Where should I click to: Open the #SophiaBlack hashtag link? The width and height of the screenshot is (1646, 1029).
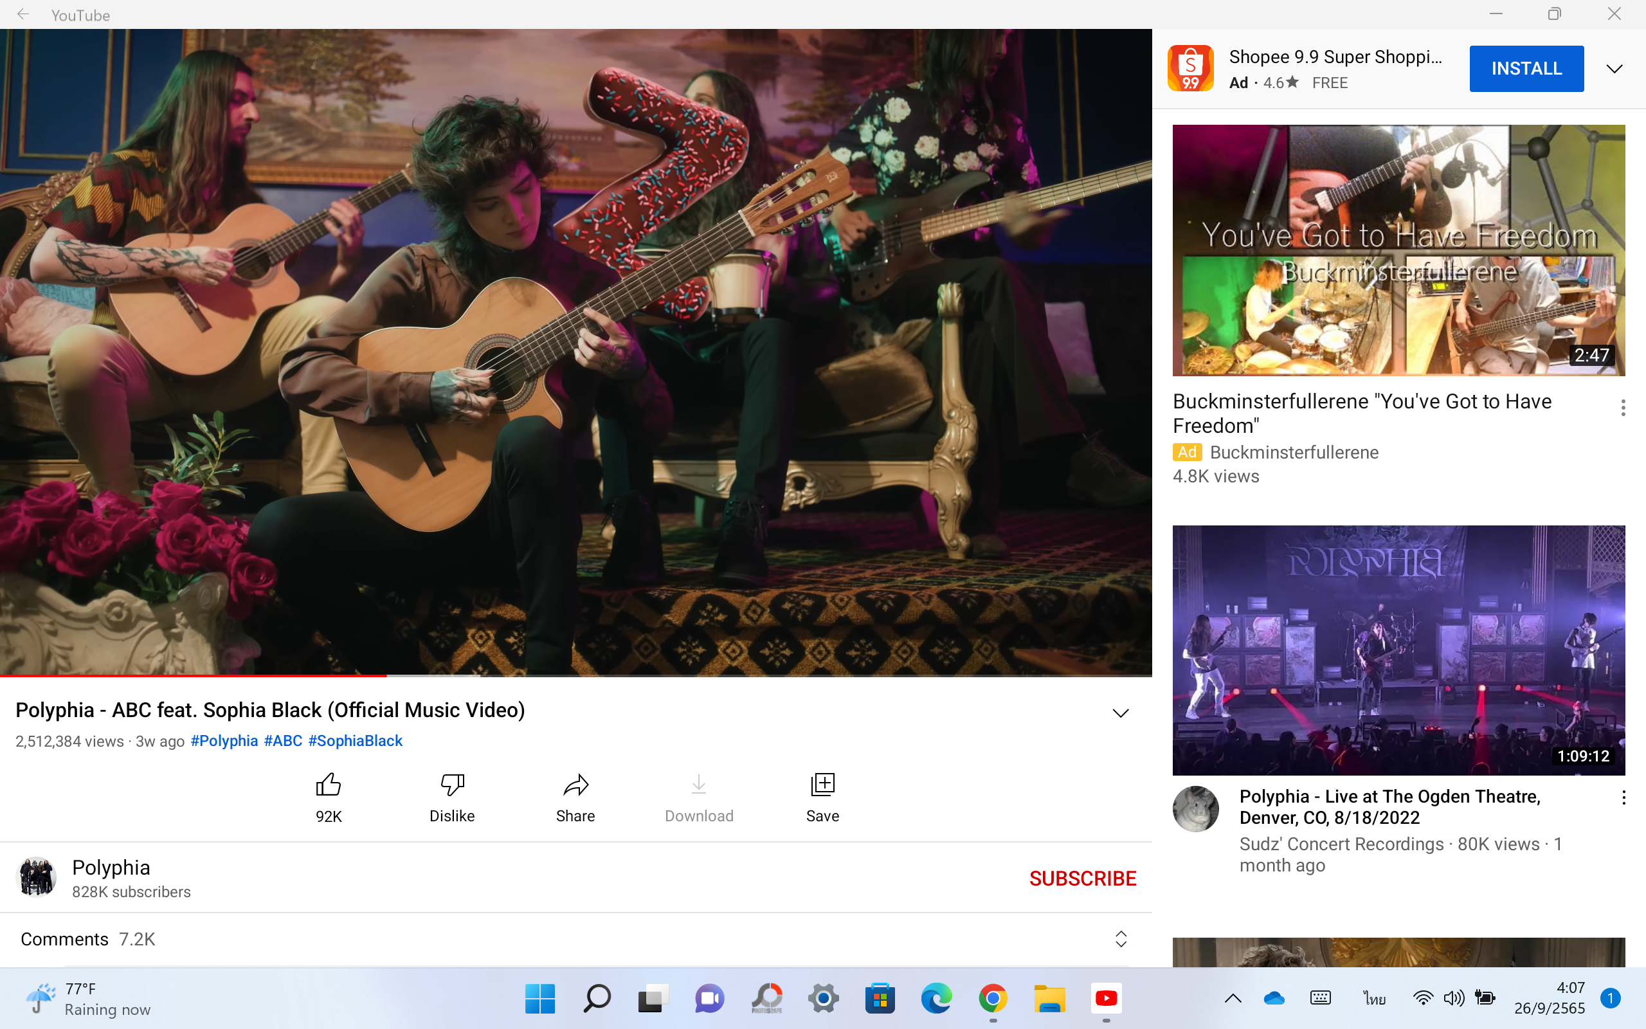point(355,740)
